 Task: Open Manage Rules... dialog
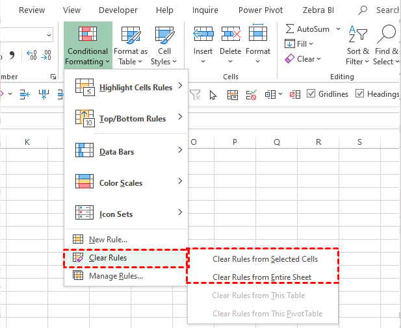(x=126, y=276)
